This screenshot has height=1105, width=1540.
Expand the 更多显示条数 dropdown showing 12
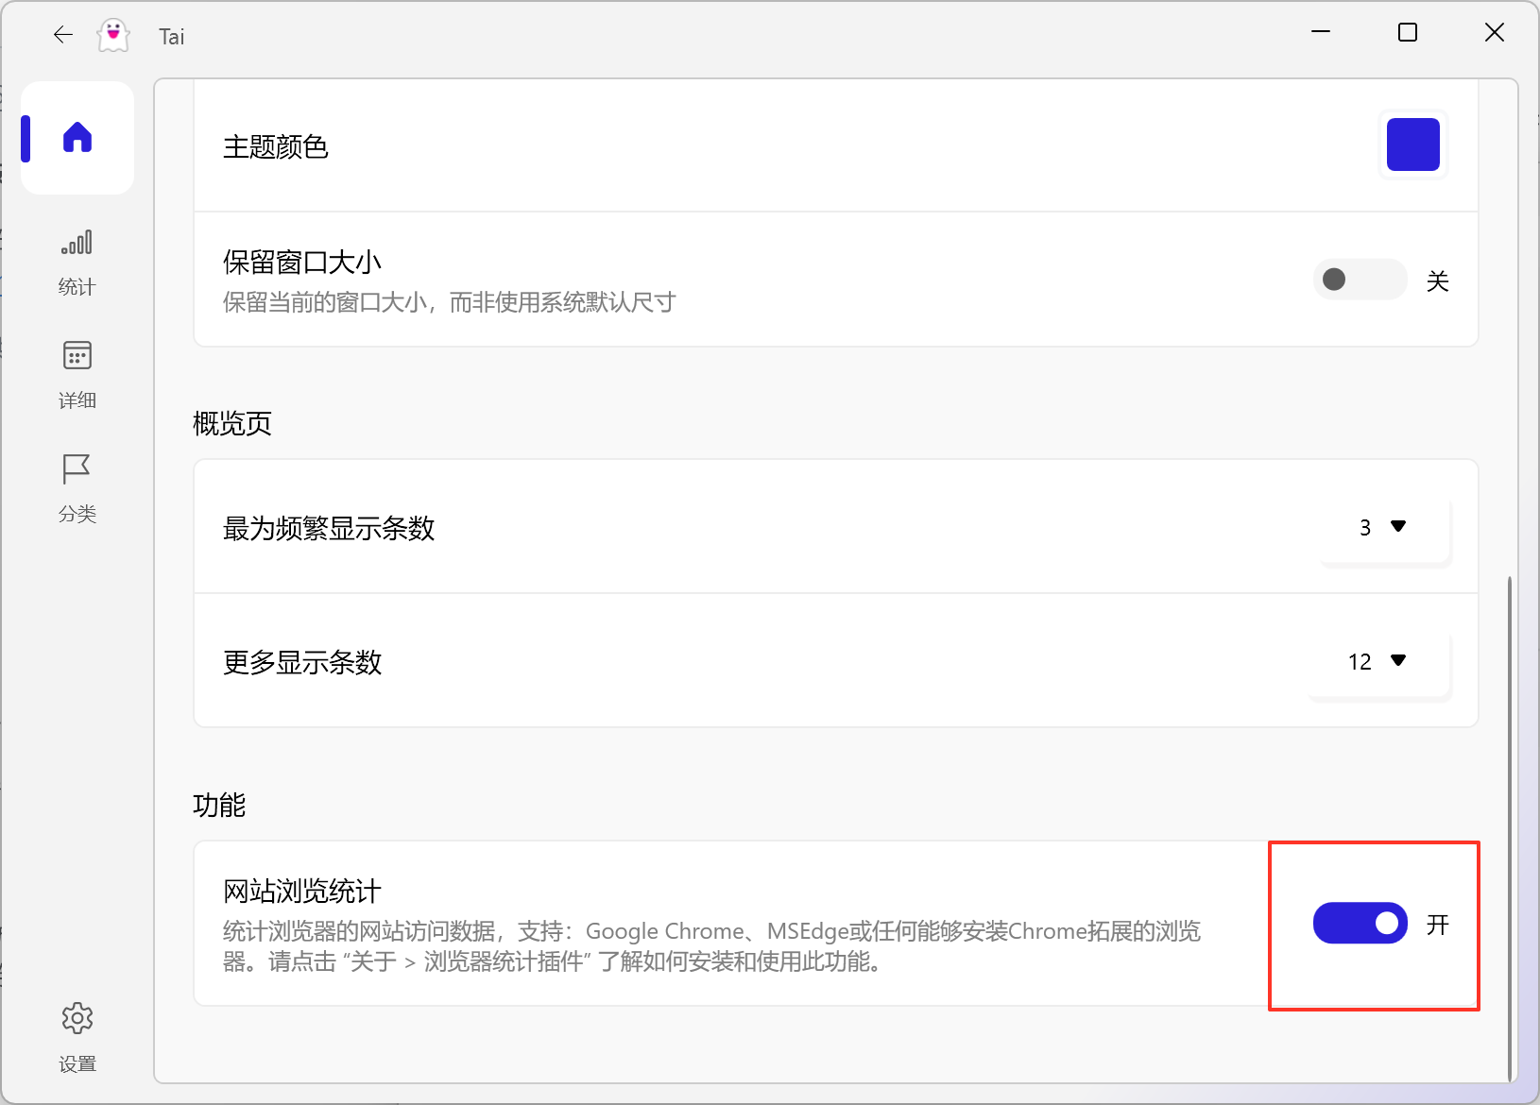click(x=1378, y=662)
